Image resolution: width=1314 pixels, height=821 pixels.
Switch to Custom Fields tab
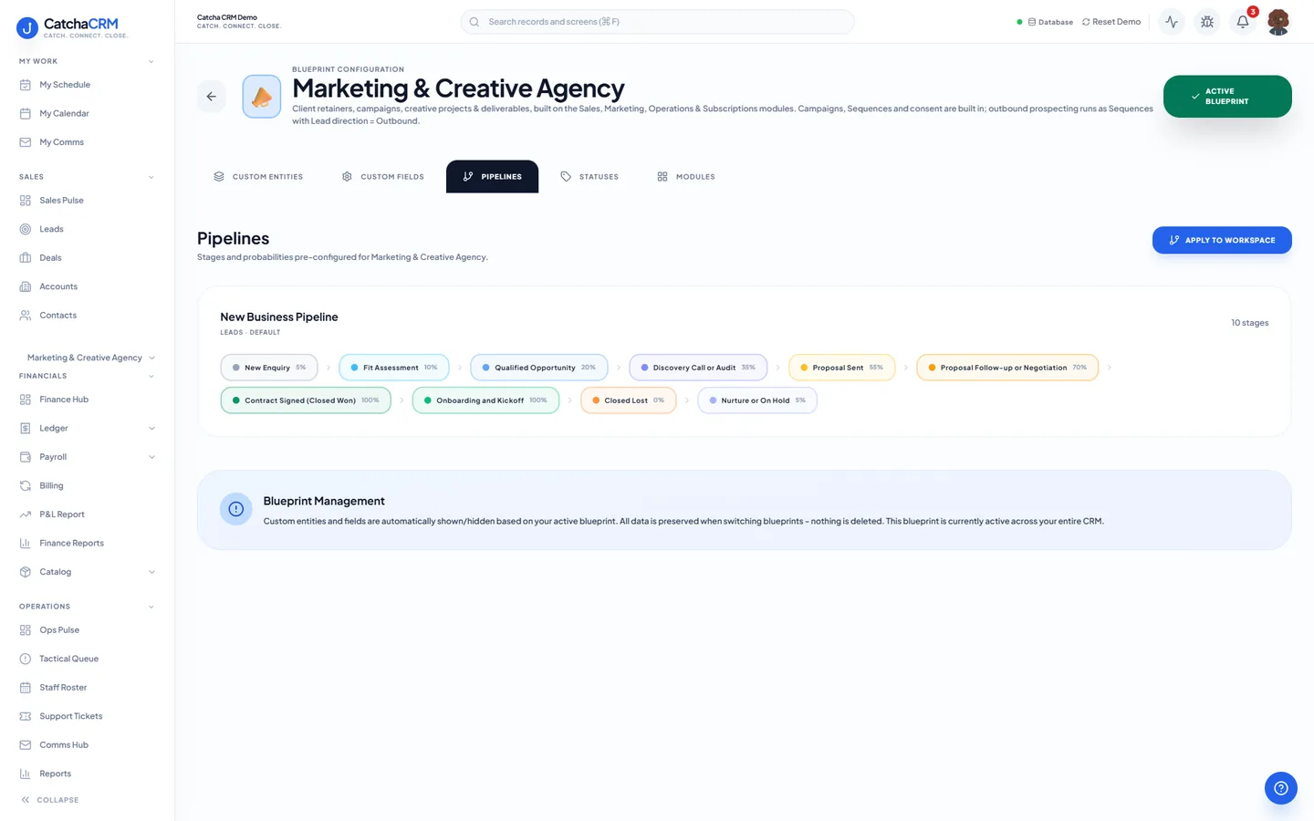383,177
